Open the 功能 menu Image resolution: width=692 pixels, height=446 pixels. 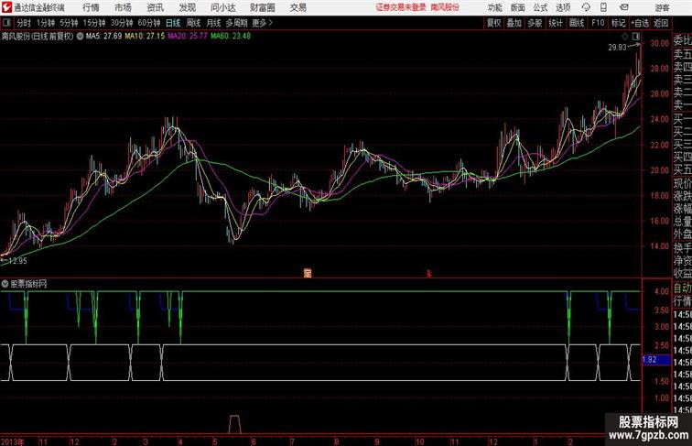tap(494, 7)
